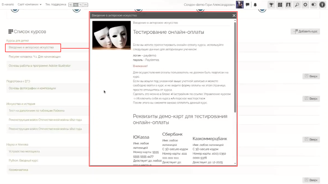Open the search magnifier icon

tap(297, 5)
